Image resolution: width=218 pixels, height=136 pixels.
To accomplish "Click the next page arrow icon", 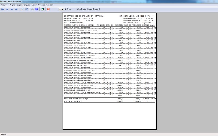I will click(12, 9).
